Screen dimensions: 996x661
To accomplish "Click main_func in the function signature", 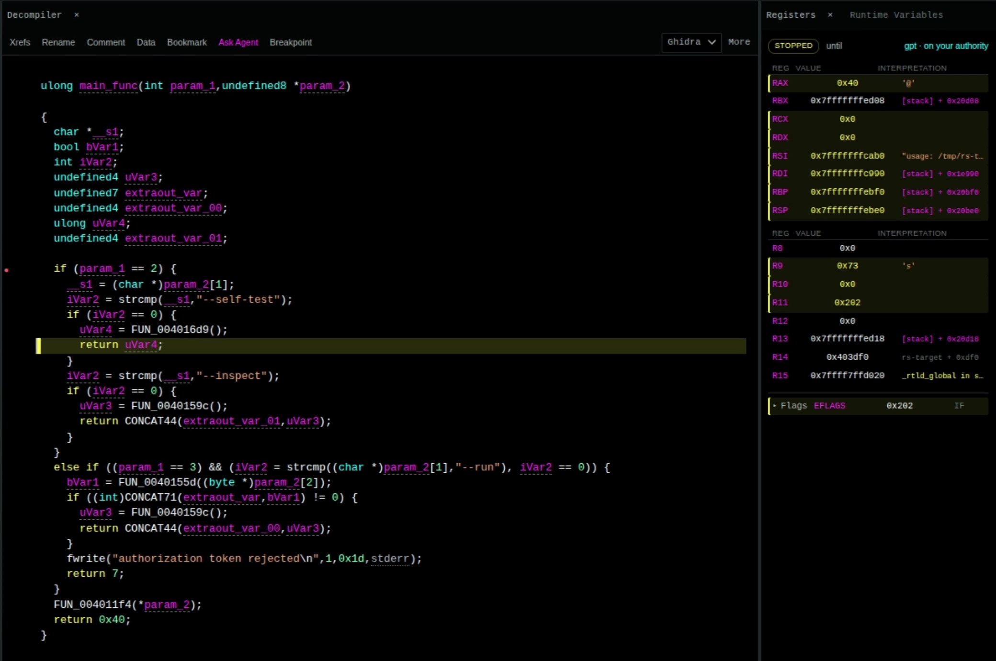I will pyautogui.click(x=108, y=86).
